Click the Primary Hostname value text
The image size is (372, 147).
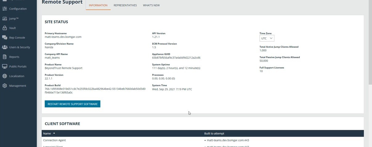[x=63, y=37]
